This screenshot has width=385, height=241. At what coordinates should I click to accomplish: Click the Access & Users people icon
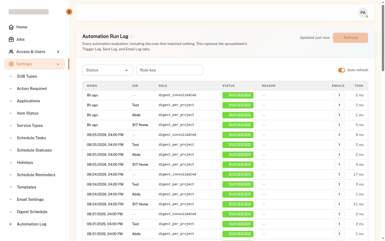point(11,52)
